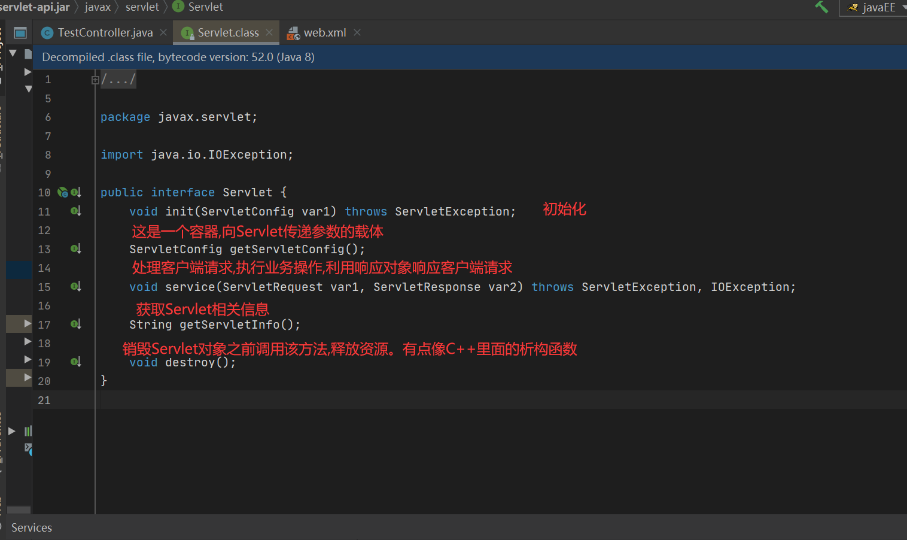The width and height of the screenshot is (907, 540).
Task: Click the editor layout icon left of the tabs
Action: pyautogui.click(x=20, y=33)
